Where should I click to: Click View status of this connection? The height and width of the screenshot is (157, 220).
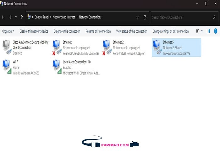pyautogui.click(x=132, y=31)
